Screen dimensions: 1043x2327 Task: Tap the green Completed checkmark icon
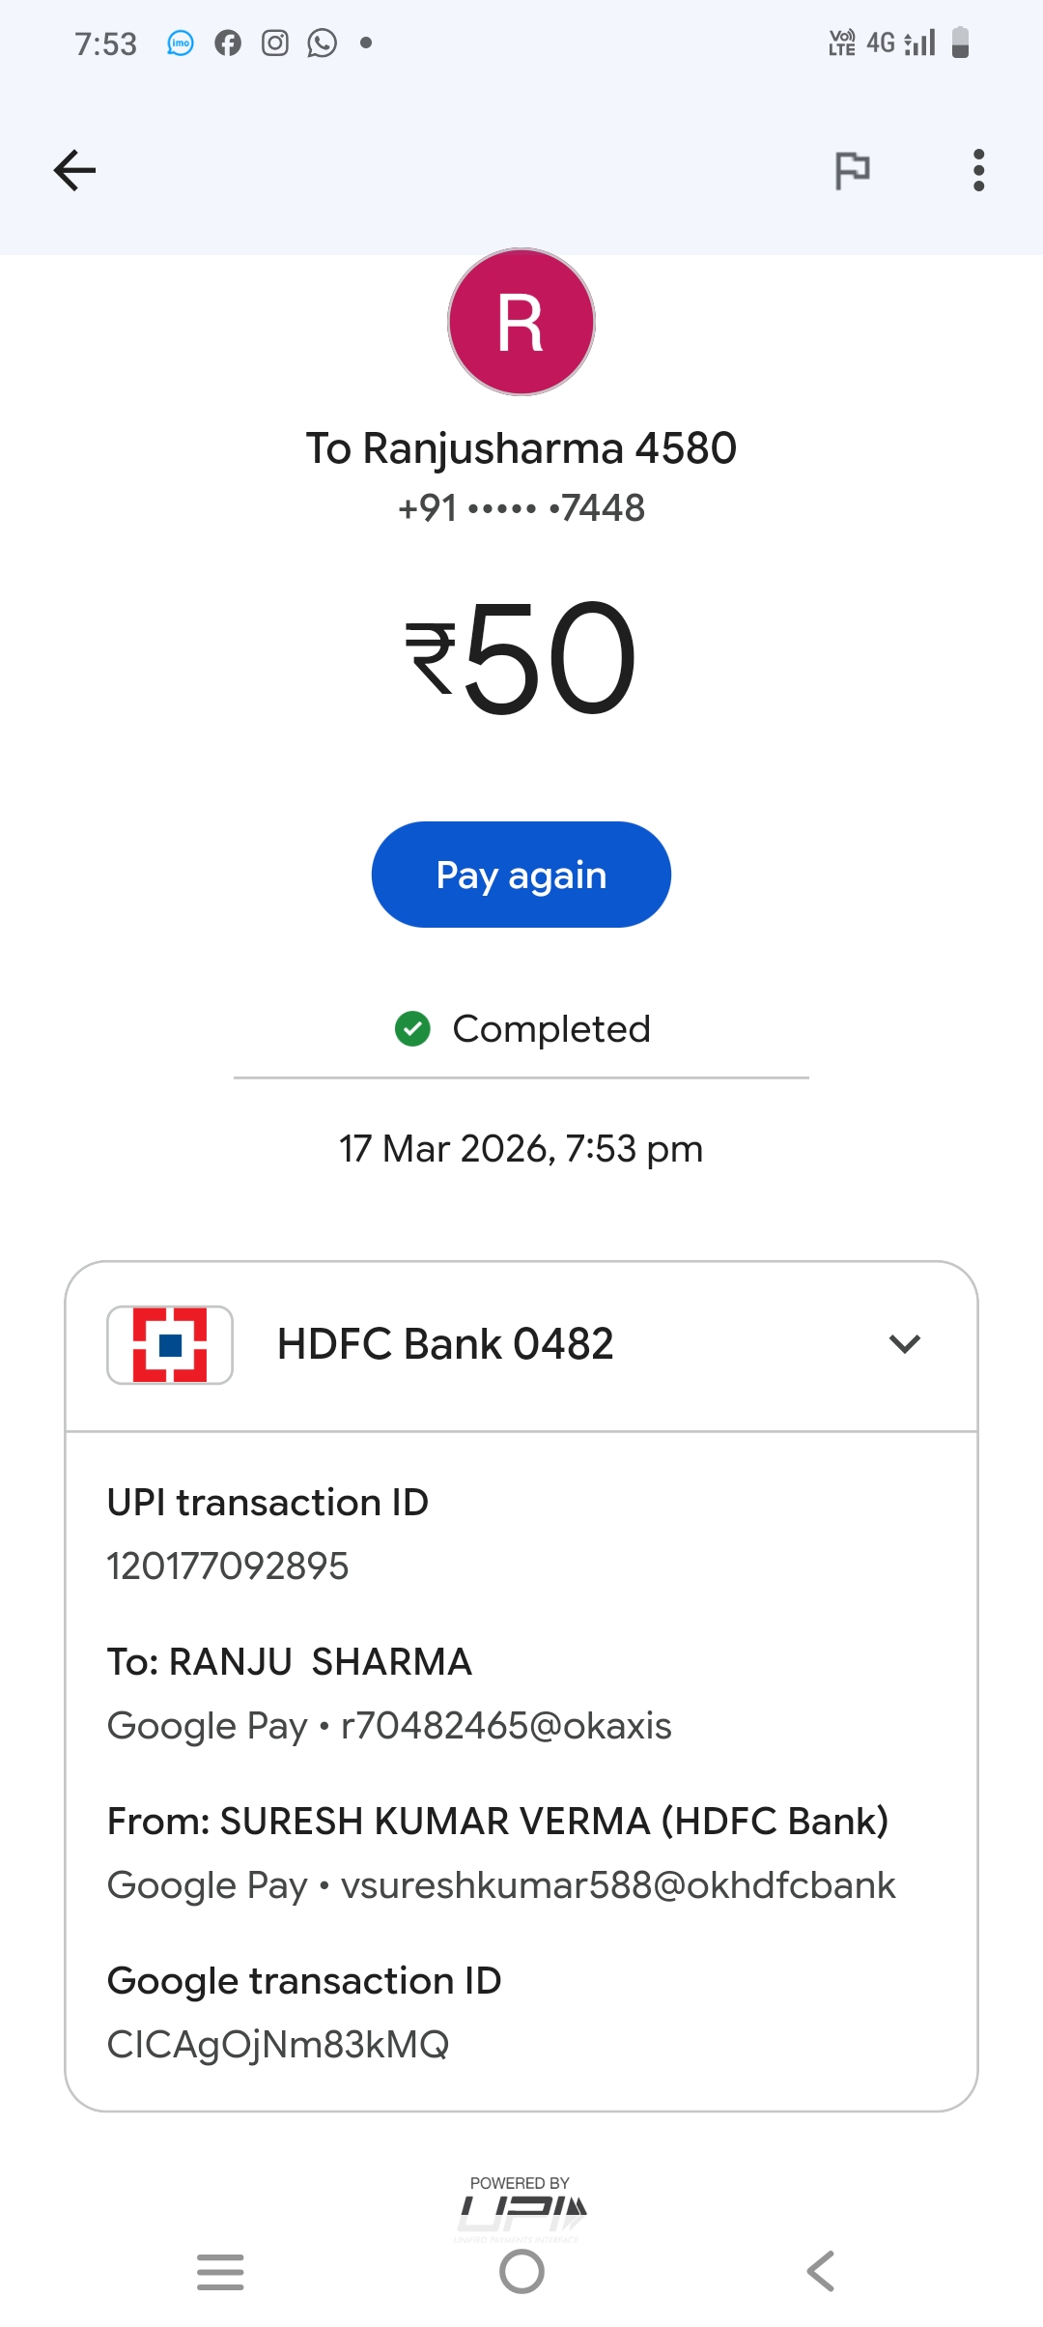412,1029
